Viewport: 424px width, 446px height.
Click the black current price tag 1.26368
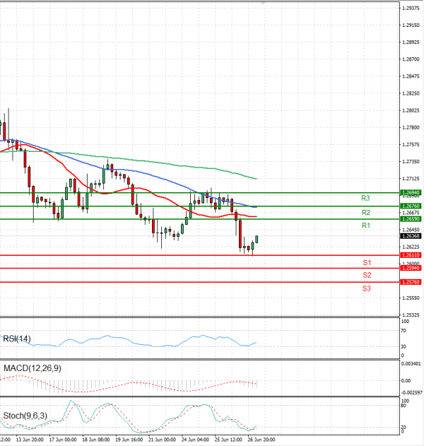pyautogui.click(x=411, y=236)
